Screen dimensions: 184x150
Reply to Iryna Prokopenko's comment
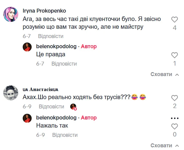(x=51, y=36)
